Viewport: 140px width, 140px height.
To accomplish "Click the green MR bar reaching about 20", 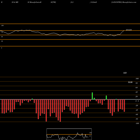I will tap(106, 97).
